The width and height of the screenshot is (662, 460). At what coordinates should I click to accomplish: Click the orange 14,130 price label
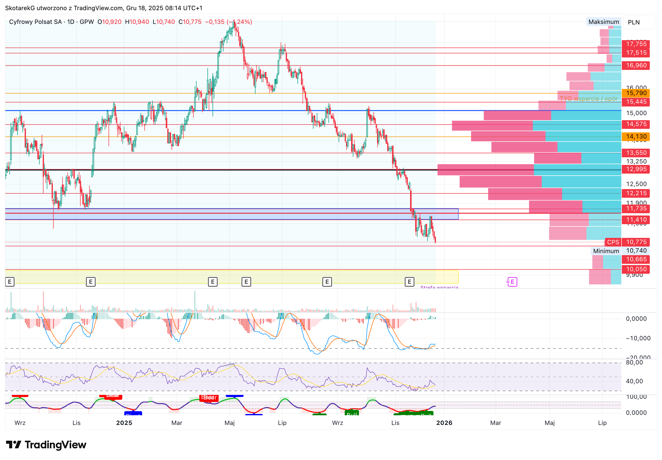click(x=636, y=137)
